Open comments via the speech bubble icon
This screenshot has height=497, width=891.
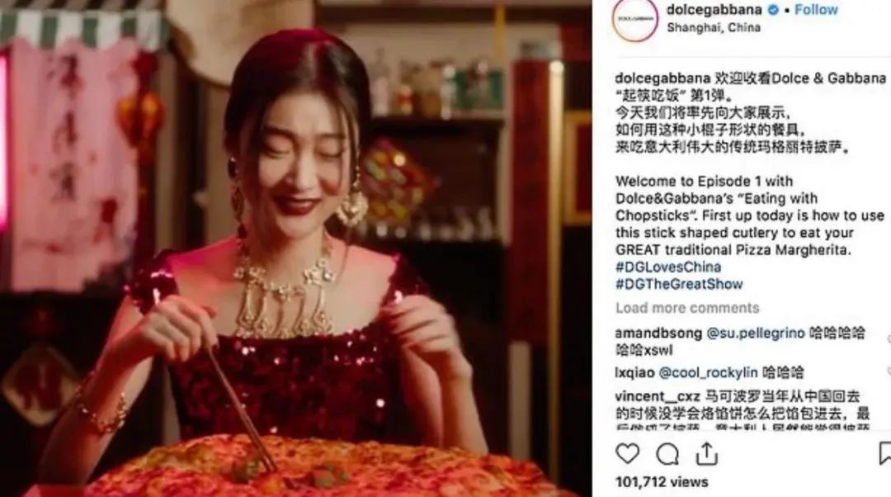667,454
